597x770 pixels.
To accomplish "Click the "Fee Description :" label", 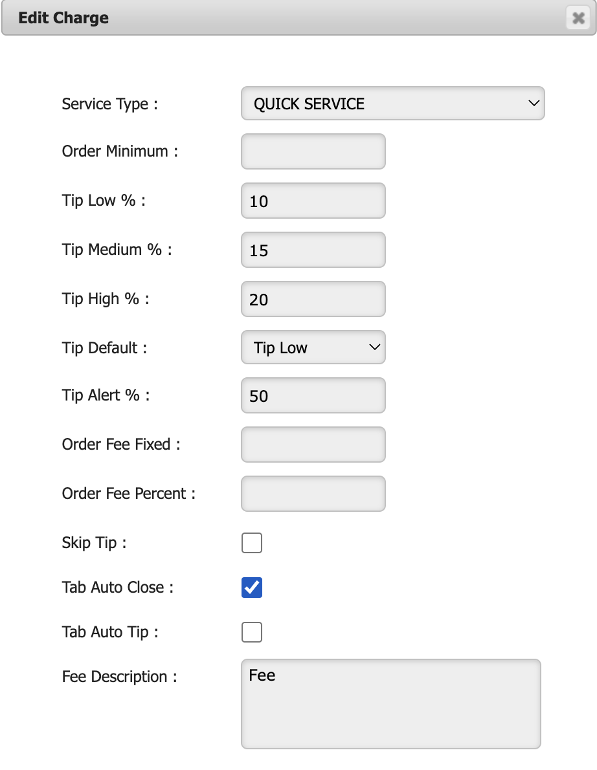I will click(119, 677).
